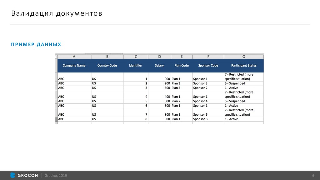
Task: Select column A header
Action: [74, 57]
